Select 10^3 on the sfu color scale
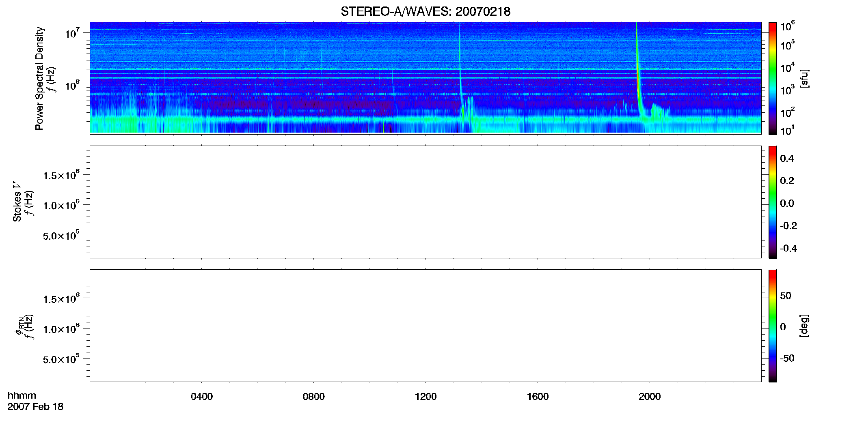Viewport: 851px width, 438px height. point(788,90)
